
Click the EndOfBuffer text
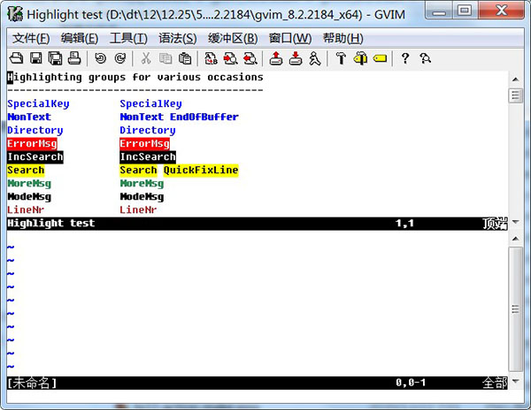click(204, 117)
